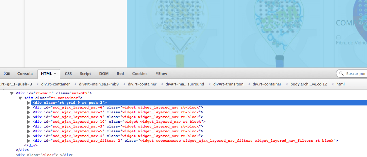This screenshot has height=157, width=367.
Task: Switch to the CSS tab
Action: pyautogui.click(x=68, y=74)
